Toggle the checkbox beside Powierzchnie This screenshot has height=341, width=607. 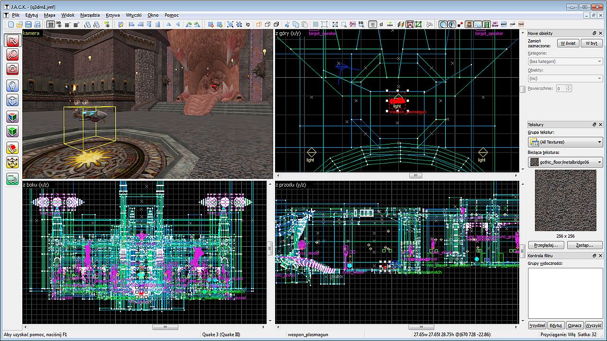click(x=523, y=89)
